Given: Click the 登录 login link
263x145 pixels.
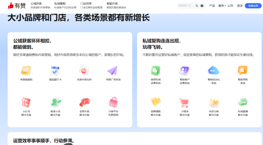Looking at the screenshot, I should point(240,6).
